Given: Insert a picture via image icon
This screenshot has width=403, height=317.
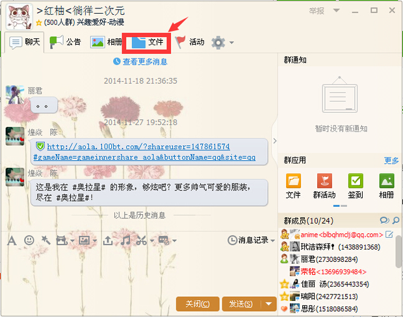Looking at the screenshot, I should pyautogui.click(x=84, y=241).
